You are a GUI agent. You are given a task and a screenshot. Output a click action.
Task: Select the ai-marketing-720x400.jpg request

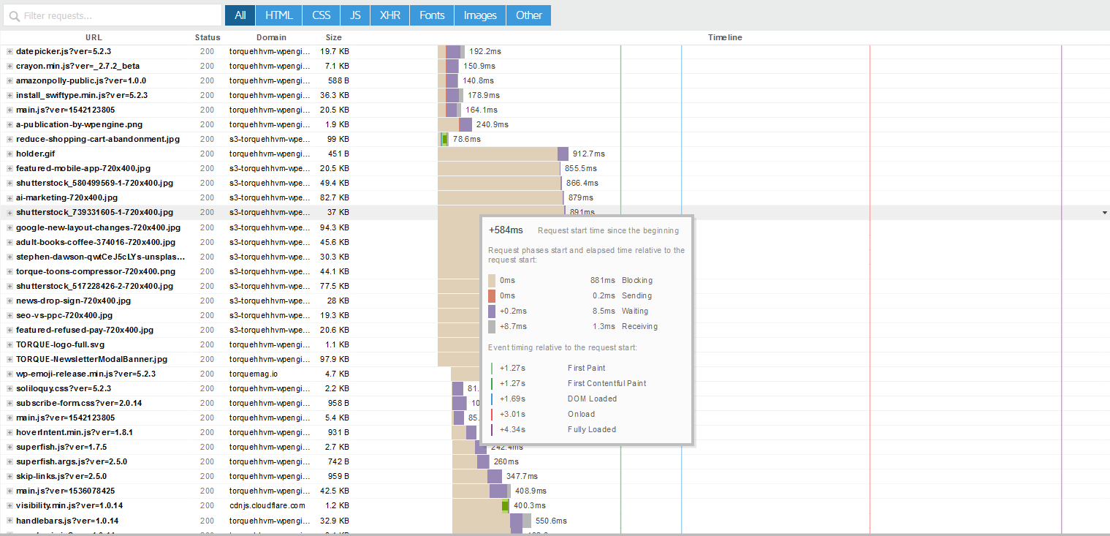(x=66, y=198)
